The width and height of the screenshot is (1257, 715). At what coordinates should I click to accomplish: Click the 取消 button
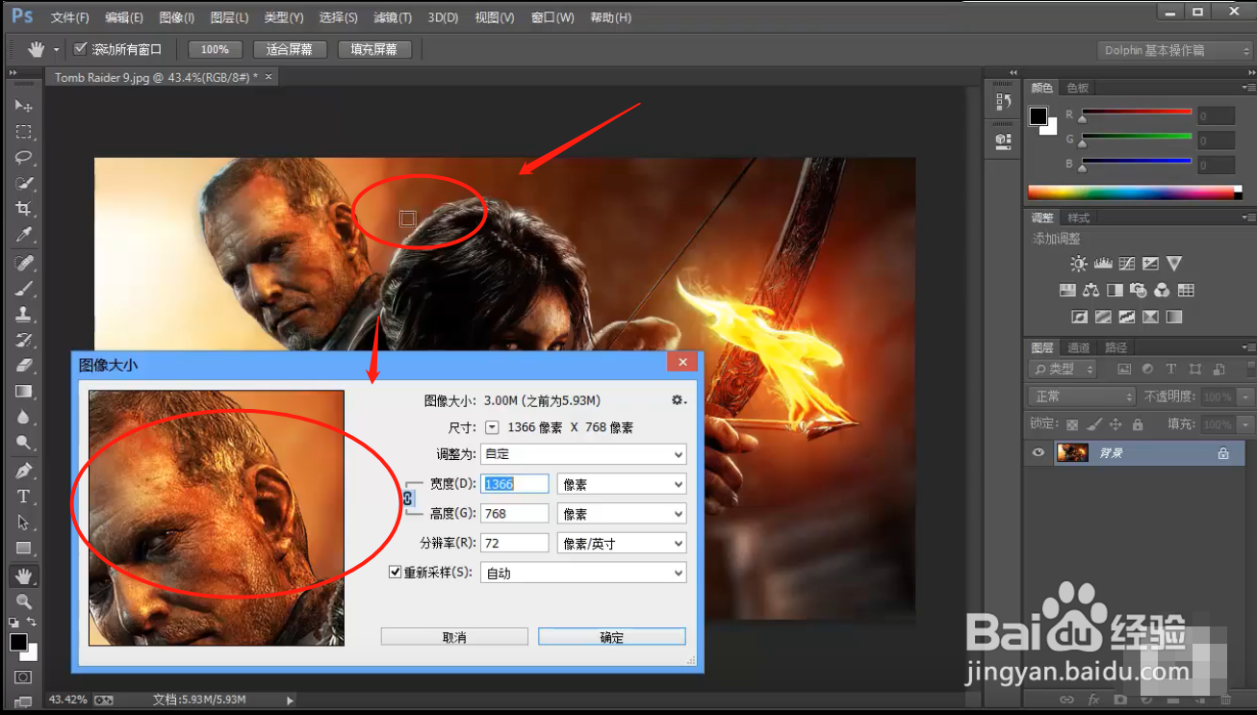click(x=454, y=637)
